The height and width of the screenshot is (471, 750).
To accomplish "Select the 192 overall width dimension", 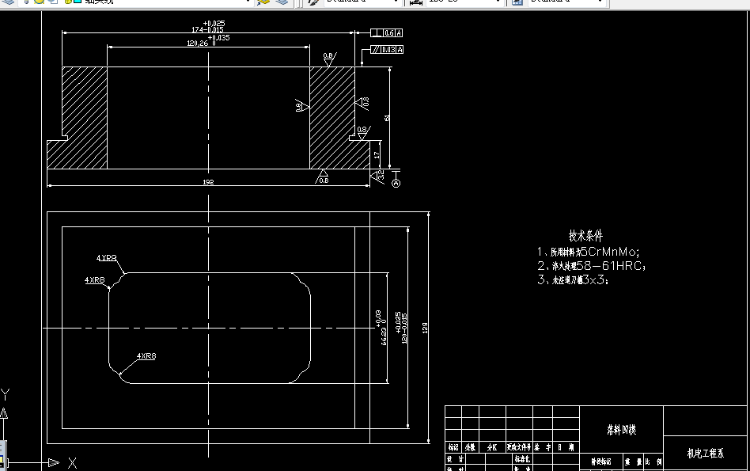I will pos(208,182).
